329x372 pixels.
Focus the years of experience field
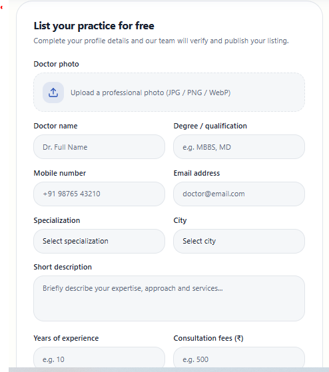coord(99,358)
